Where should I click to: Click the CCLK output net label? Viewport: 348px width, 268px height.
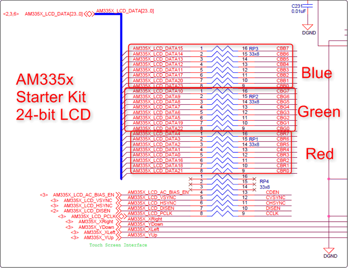[272, 214]
